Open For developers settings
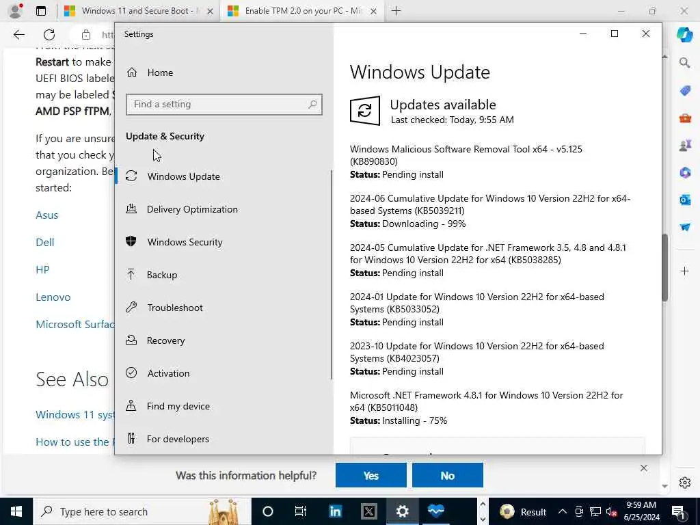 tap(178, 439)
